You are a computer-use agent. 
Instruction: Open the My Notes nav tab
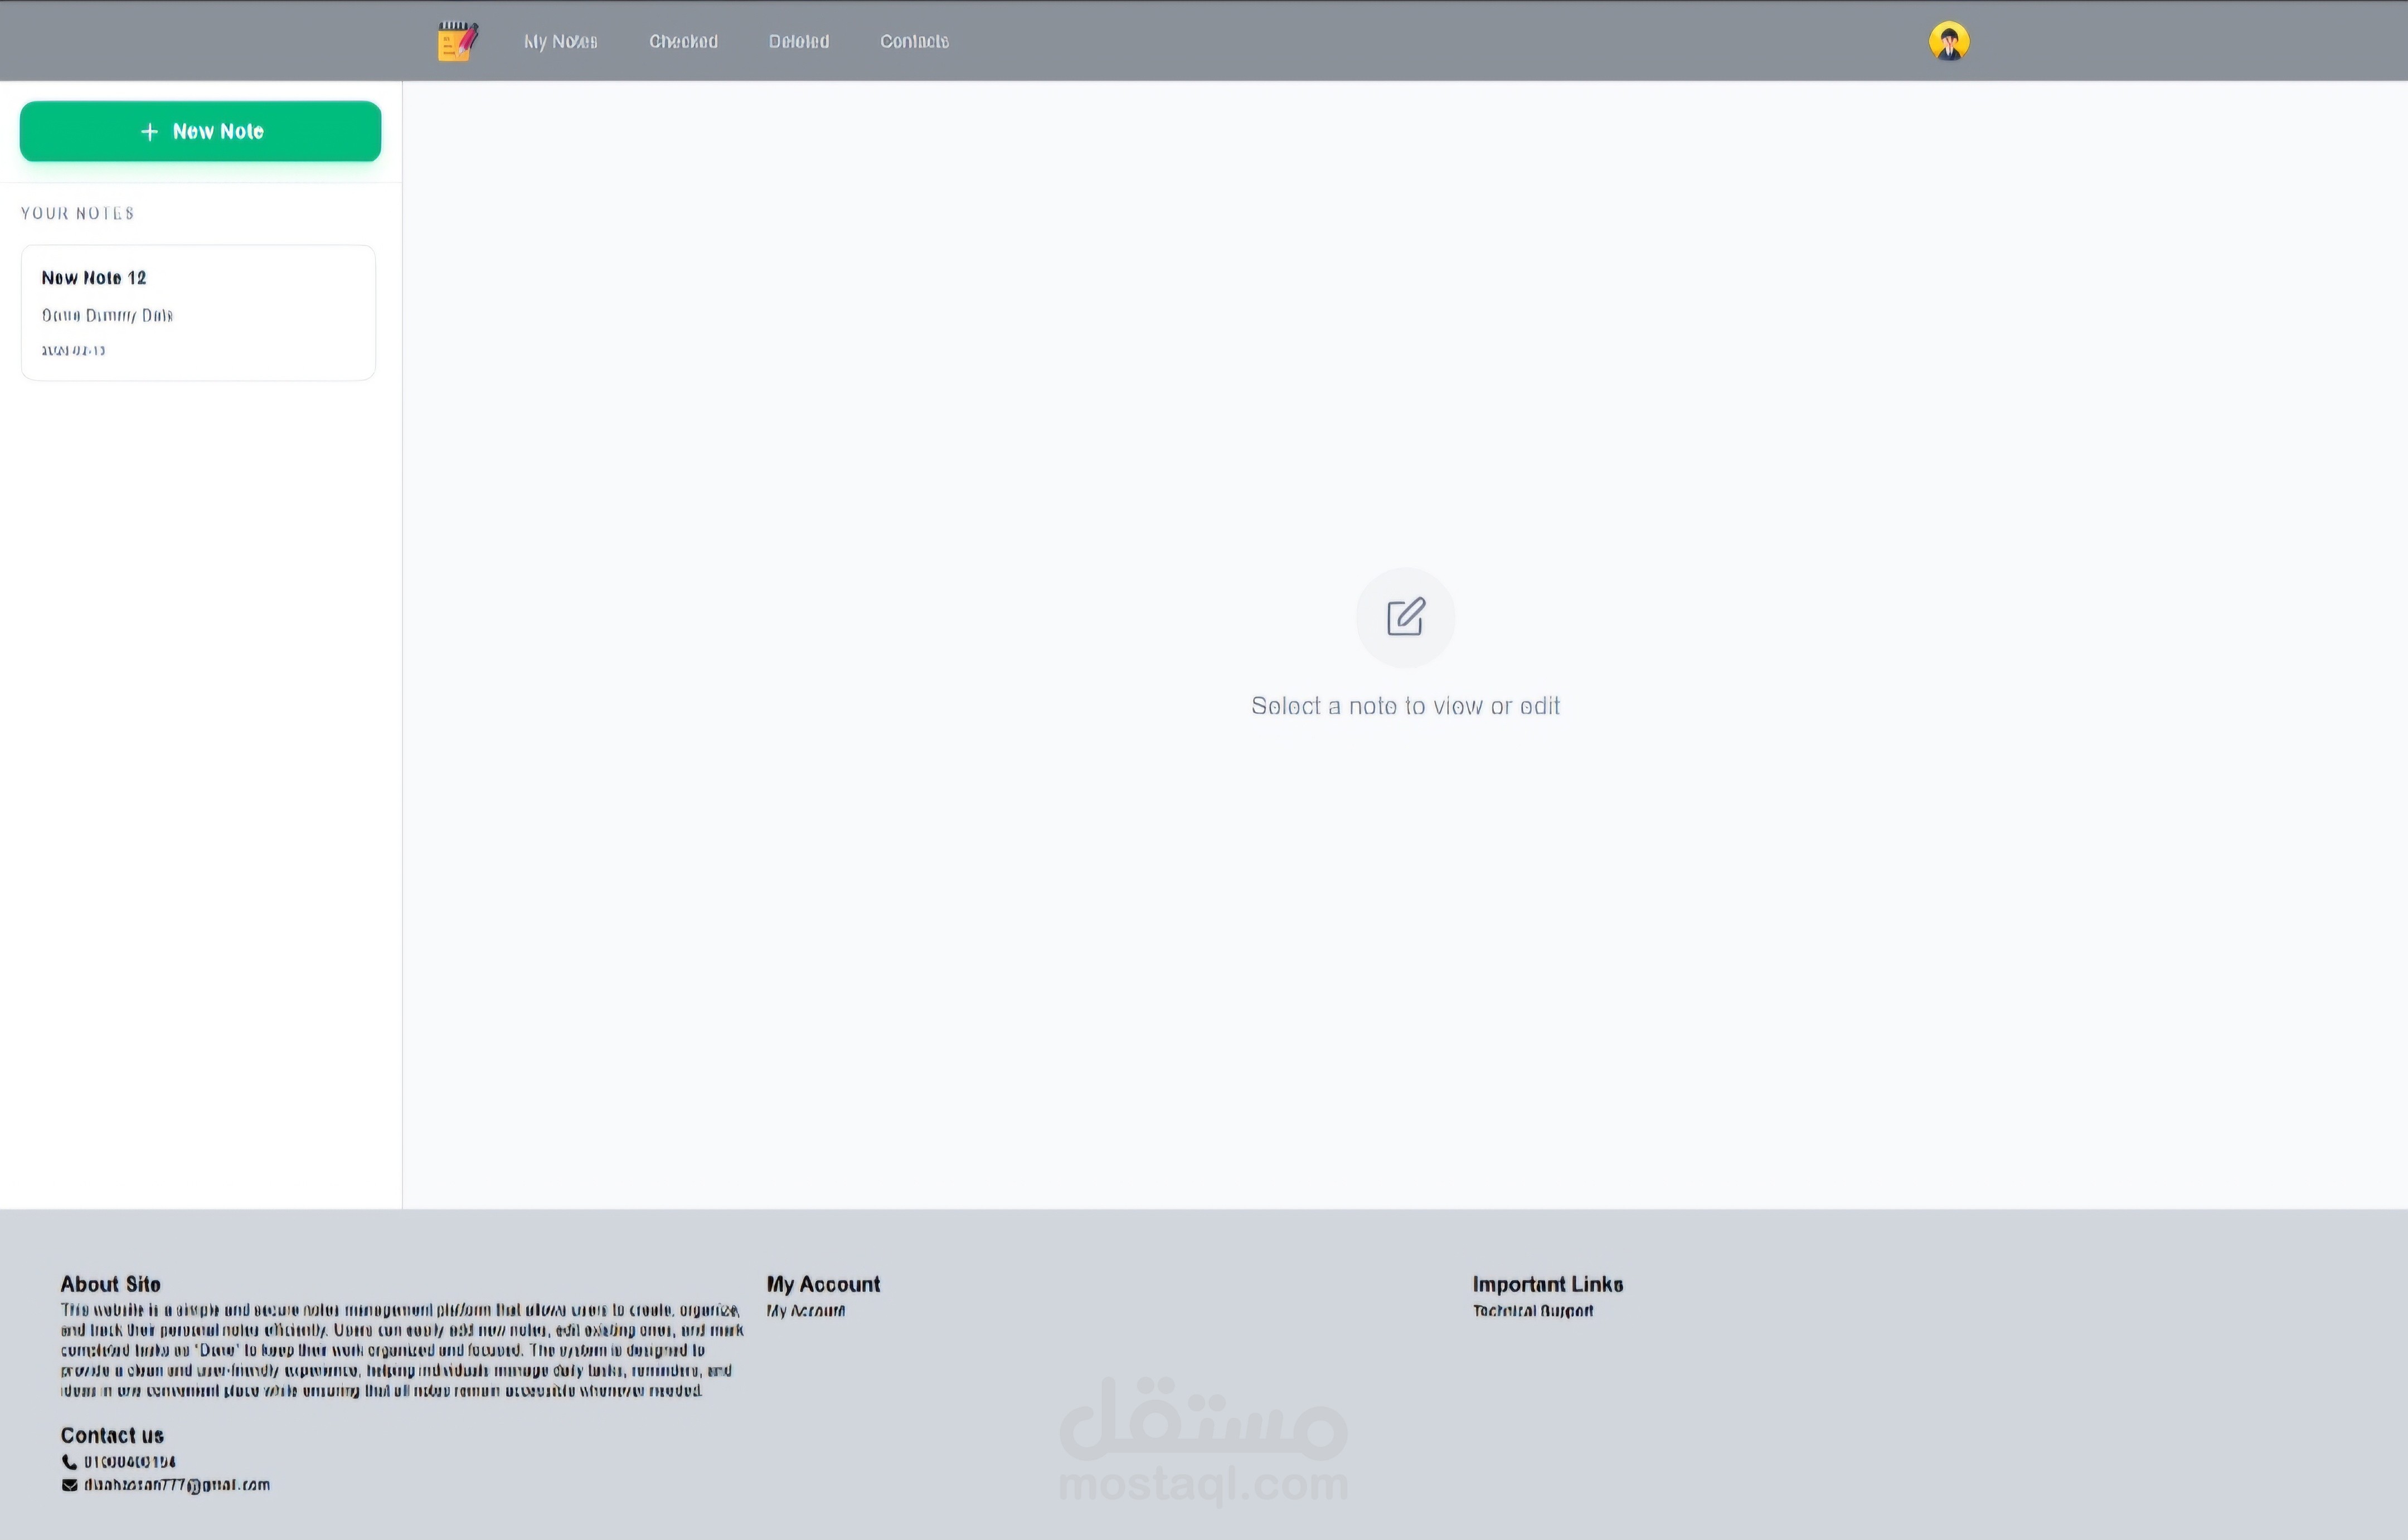click(560, 41)
